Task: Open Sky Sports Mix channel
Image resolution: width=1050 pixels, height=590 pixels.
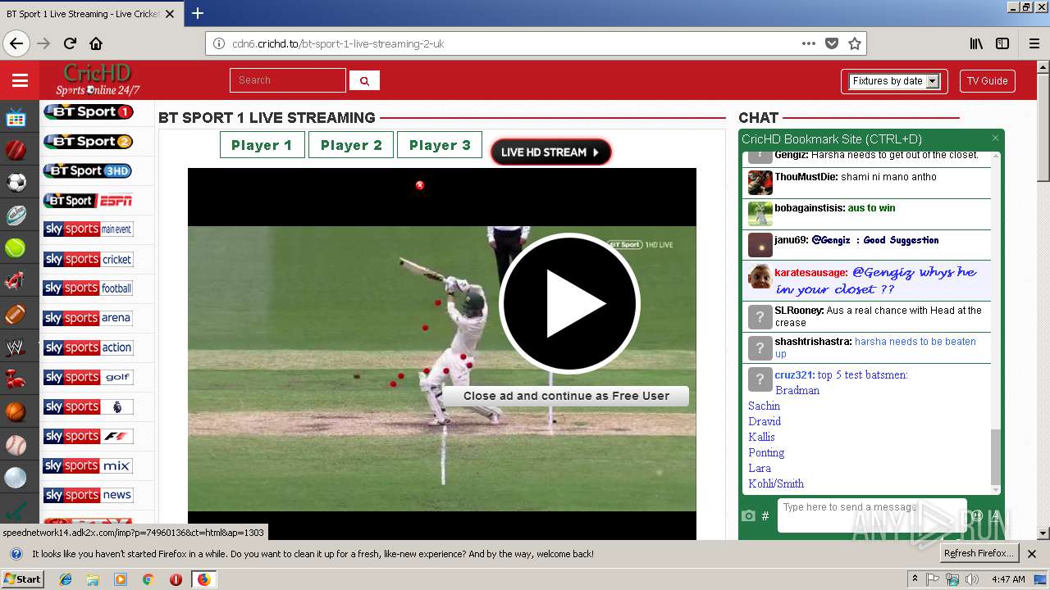Action: [x=88, y=465]
